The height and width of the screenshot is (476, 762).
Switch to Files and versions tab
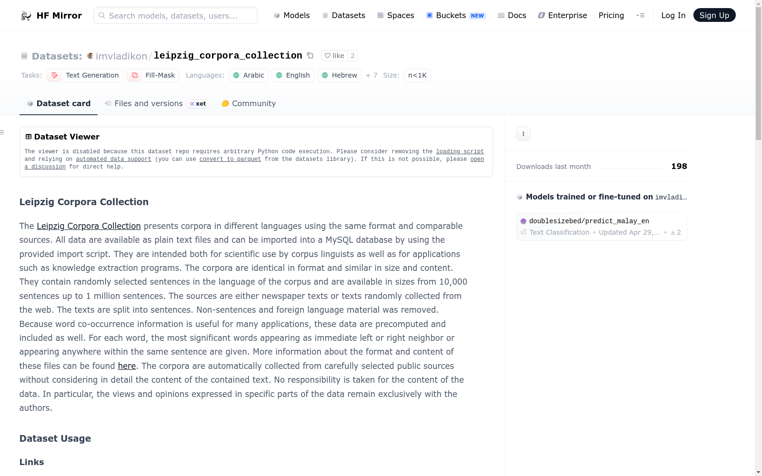tap(156, 104)
